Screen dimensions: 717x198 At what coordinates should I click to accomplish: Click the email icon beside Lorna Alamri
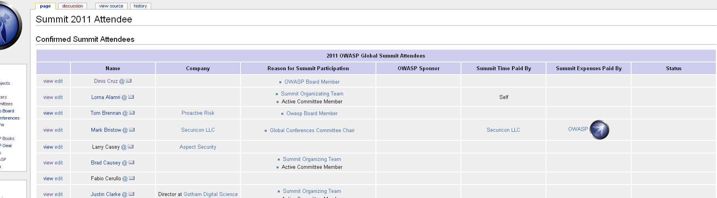[x=131, y=97]
